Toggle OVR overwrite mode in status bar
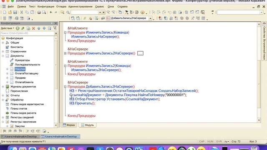 point(219,142)
